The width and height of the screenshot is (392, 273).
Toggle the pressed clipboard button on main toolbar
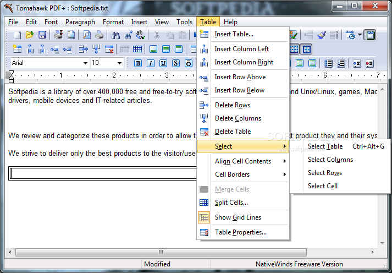pyautogui.click(x=370, y=35)
